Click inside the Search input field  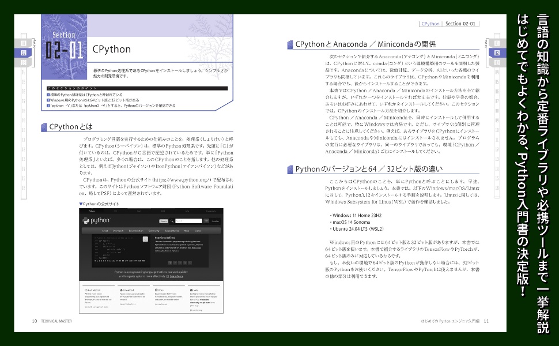(189, 221)
